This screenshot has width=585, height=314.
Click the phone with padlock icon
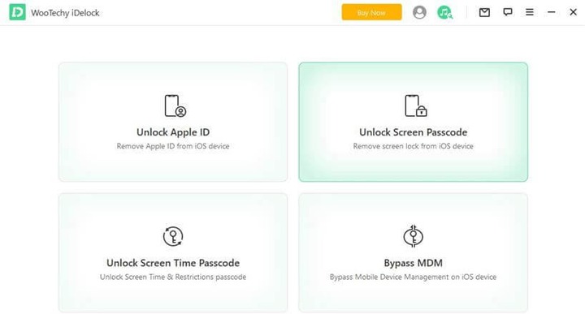pos(416,105)
